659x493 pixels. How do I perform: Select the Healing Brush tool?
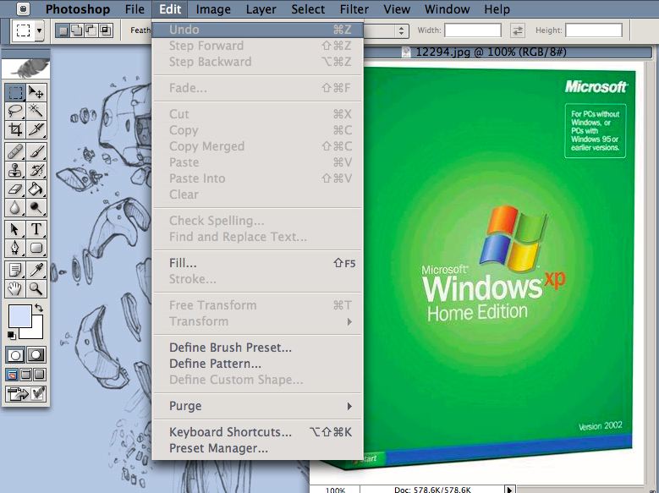point(15,151)
